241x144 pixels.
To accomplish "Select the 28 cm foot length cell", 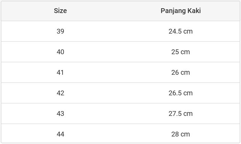I will coord(181,134).
